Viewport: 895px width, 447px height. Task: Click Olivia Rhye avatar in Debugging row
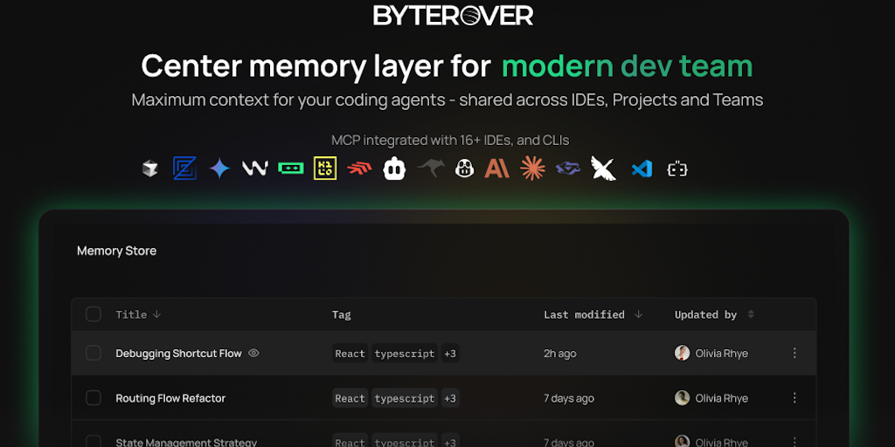coord(682,353)
